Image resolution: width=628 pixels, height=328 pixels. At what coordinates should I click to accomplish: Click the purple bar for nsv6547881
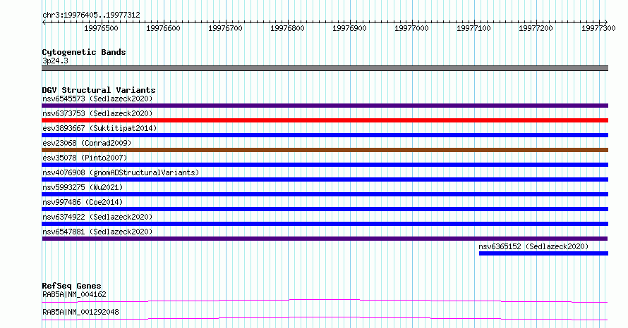325,239
